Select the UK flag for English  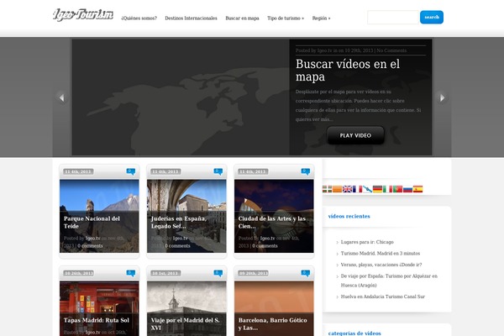coord(347,189)
